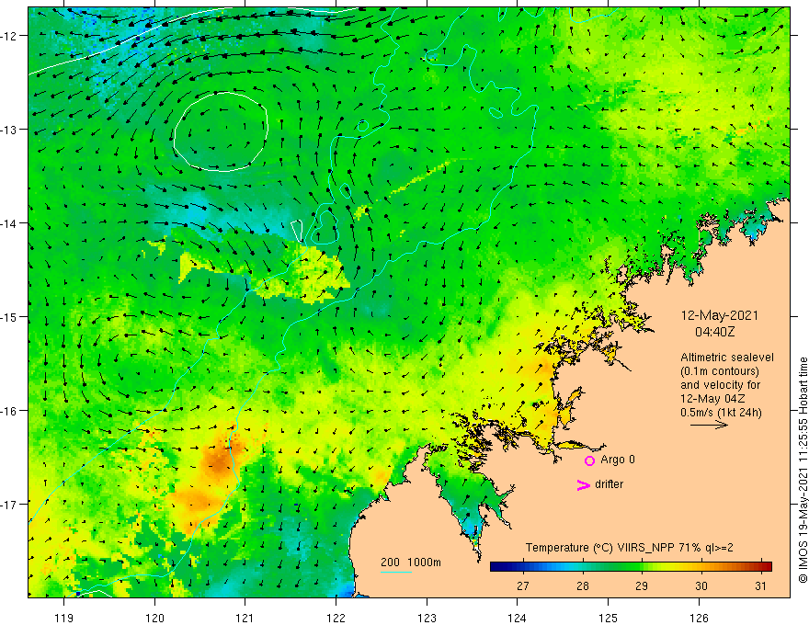Click the small heart-shaped cyan contour near 14S
This screenshot has height=625, width=809.
[x=324, y=226]
